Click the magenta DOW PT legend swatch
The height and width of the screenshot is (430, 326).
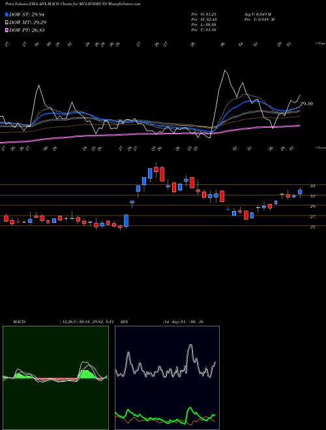[x=7, y=30]
